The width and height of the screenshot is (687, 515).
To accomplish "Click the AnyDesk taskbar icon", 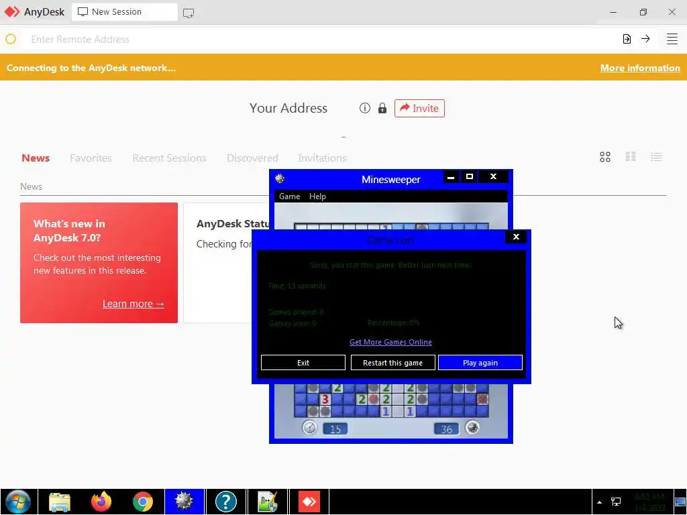I will [309, 502].
